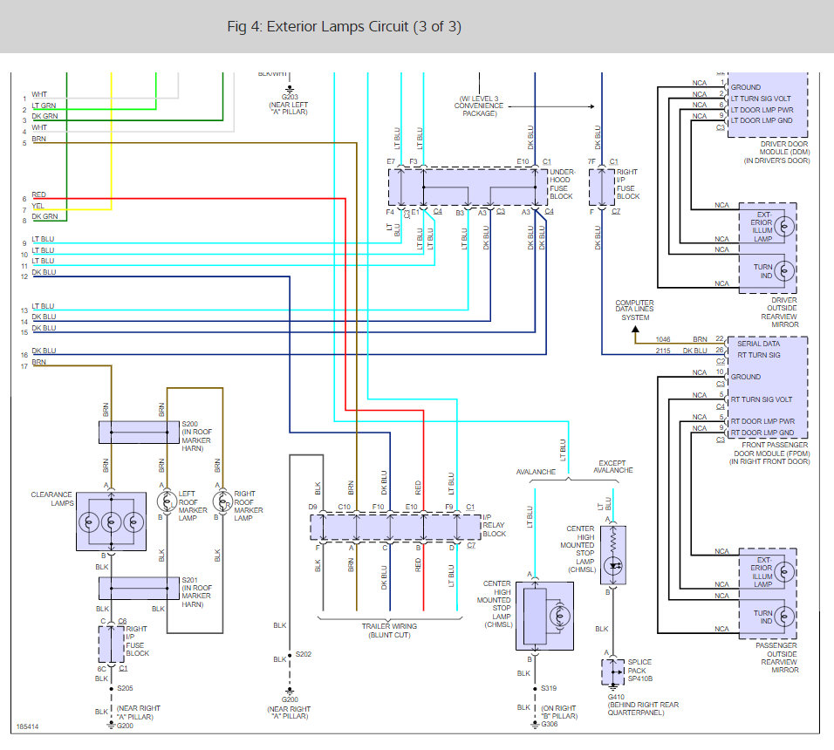The image size is (834, 750).
Task: Click the Driver Door Module box
Action: click(x=768, y=106)
